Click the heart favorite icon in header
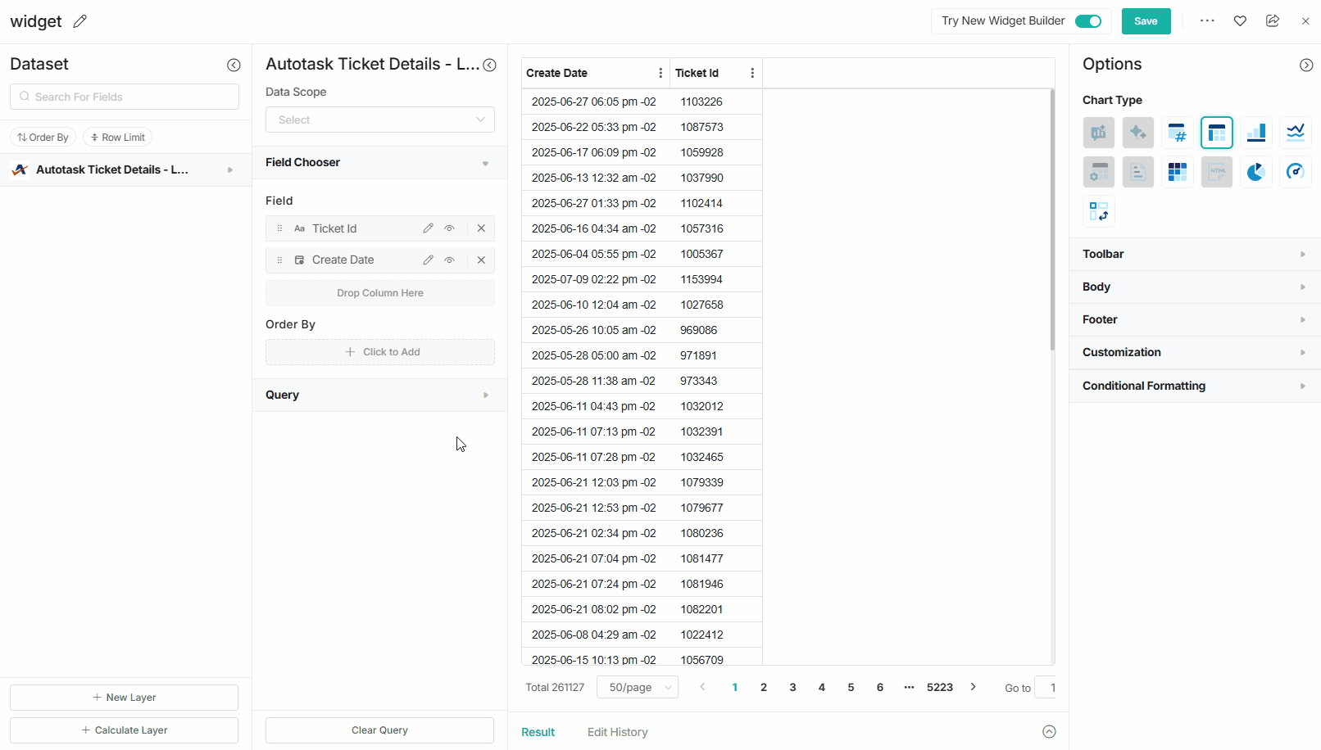The width and height of the screenshot is (1321, 750). [1240, 21]
